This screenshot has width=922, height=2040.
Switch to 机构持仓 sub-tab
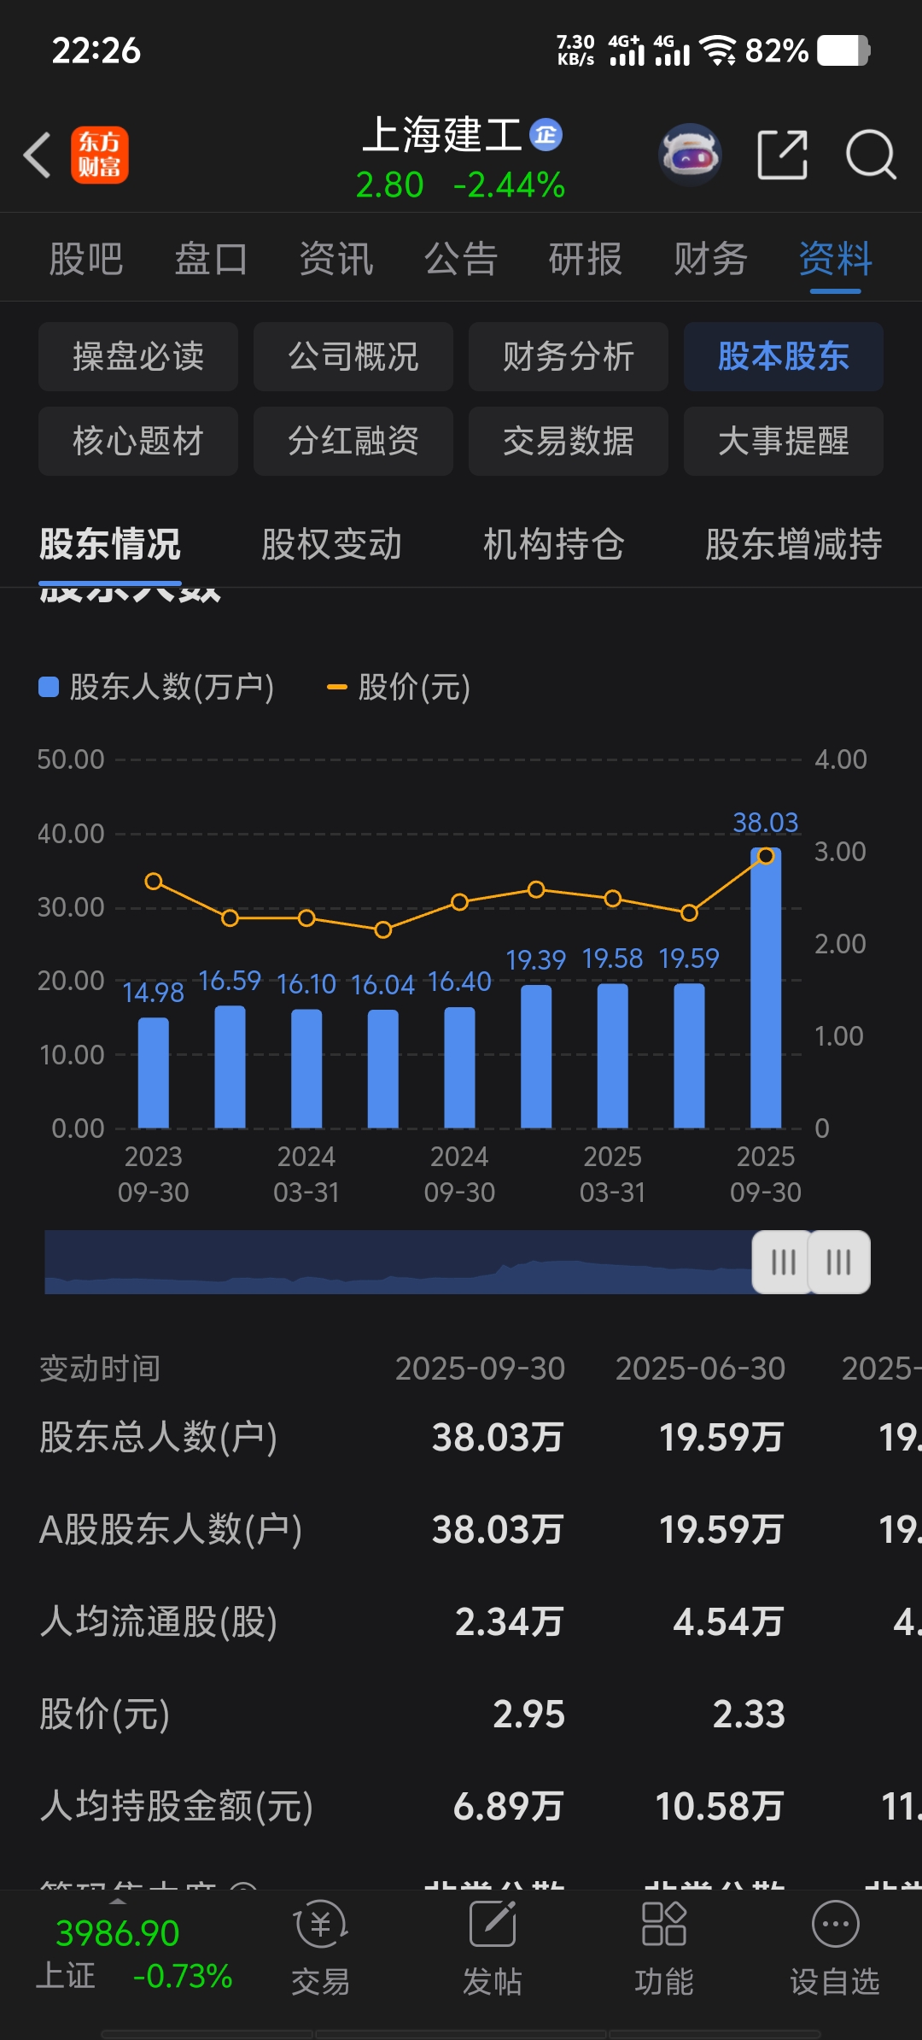[x=554, y=544]
